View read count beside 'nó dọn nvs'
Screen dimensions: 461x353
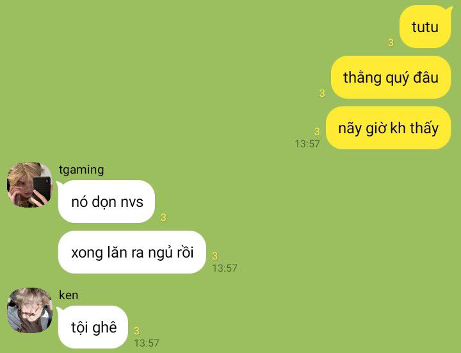pos(163,218)
